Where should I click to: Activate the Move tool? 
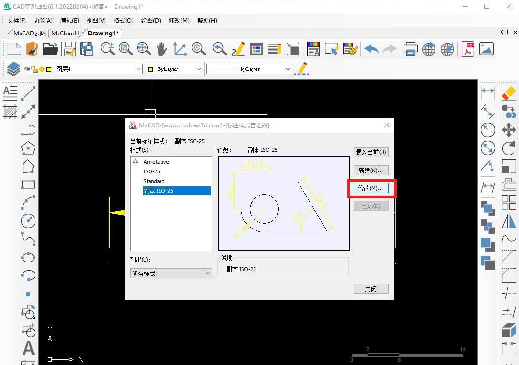tap(509, 130)
